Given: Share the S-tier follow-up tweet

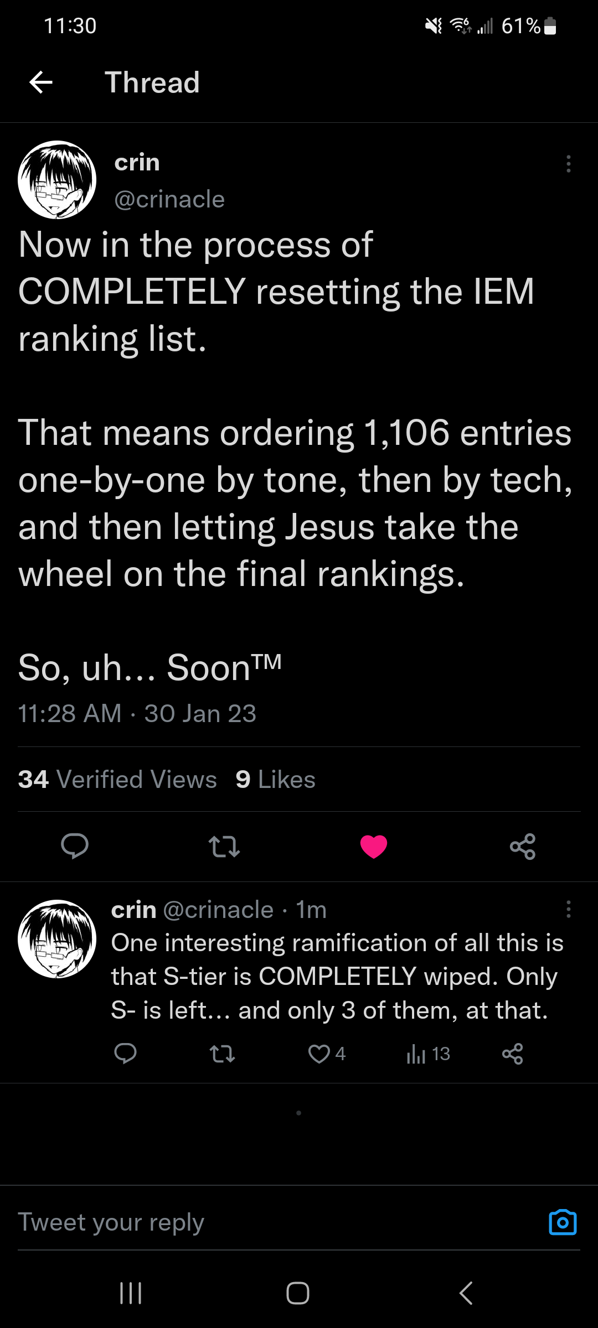Looking at the screenshot, I should [x=513, y=1054].
